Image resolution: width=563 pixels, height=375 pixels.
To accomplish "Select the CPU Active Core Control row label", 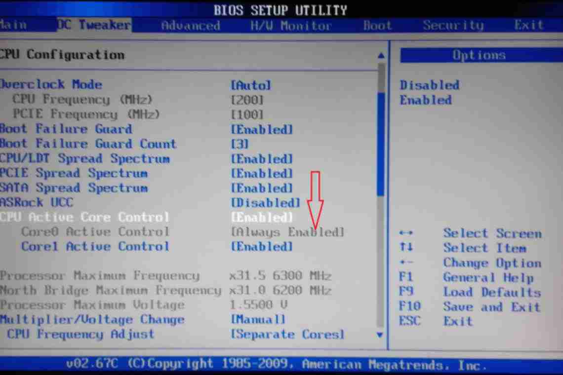I will coord(84,217).
